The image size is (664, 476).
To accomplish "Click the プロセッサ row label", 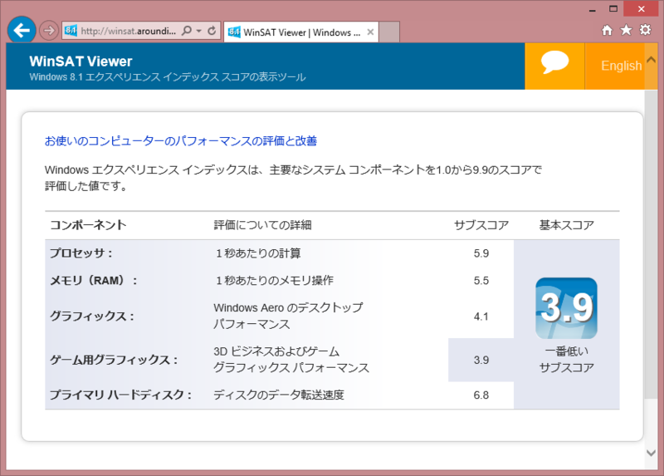I will pos(81,253).
